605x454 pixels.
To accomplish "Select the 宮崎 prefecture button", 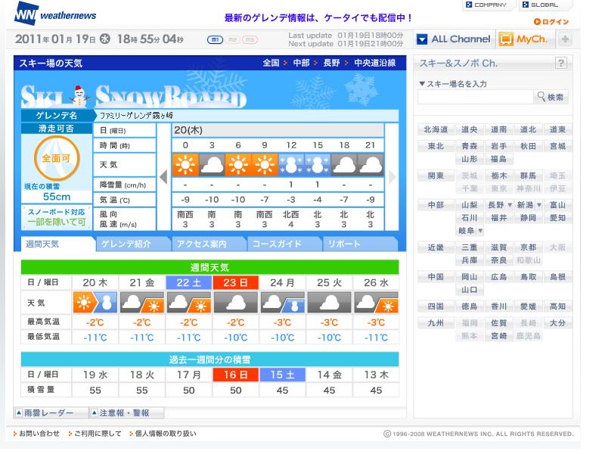I will tap(498, 336).
